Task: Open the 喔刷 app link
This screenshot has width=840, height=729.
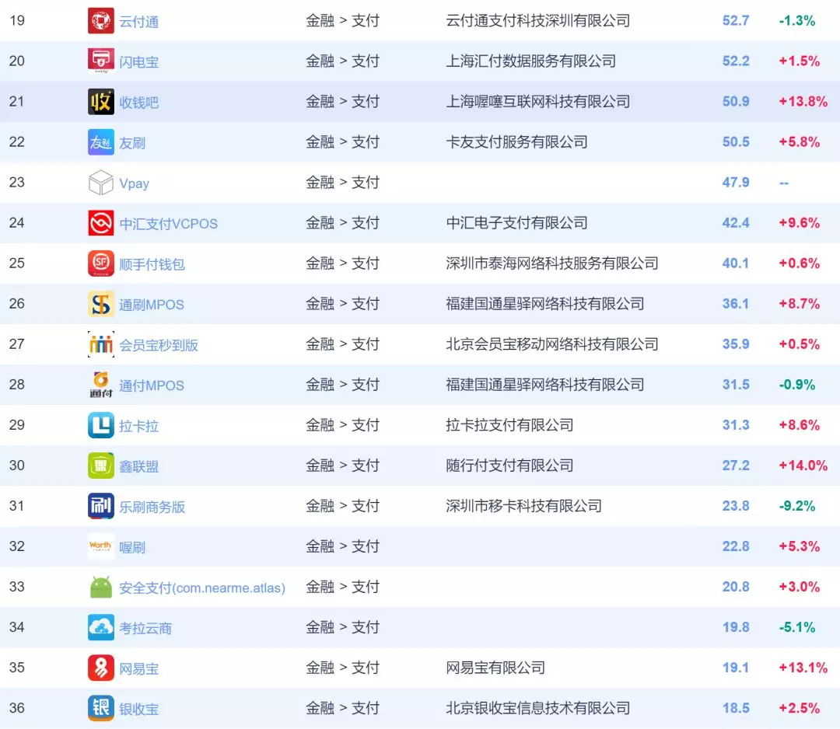Action: pyautogui.click(x=131, y=546)
